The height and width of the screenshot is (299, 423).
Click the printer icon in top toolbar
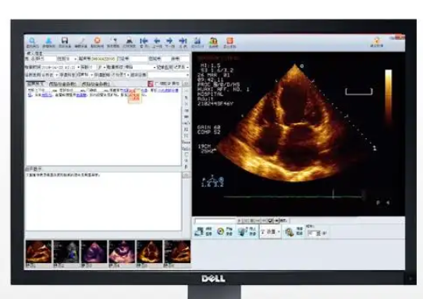pos(130,41)
